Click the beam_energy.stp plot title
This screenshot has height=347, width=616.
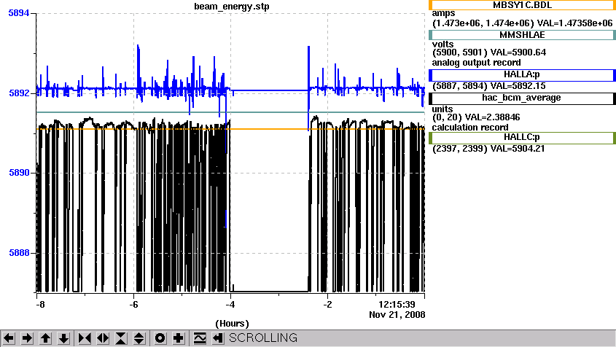point(232,7)
